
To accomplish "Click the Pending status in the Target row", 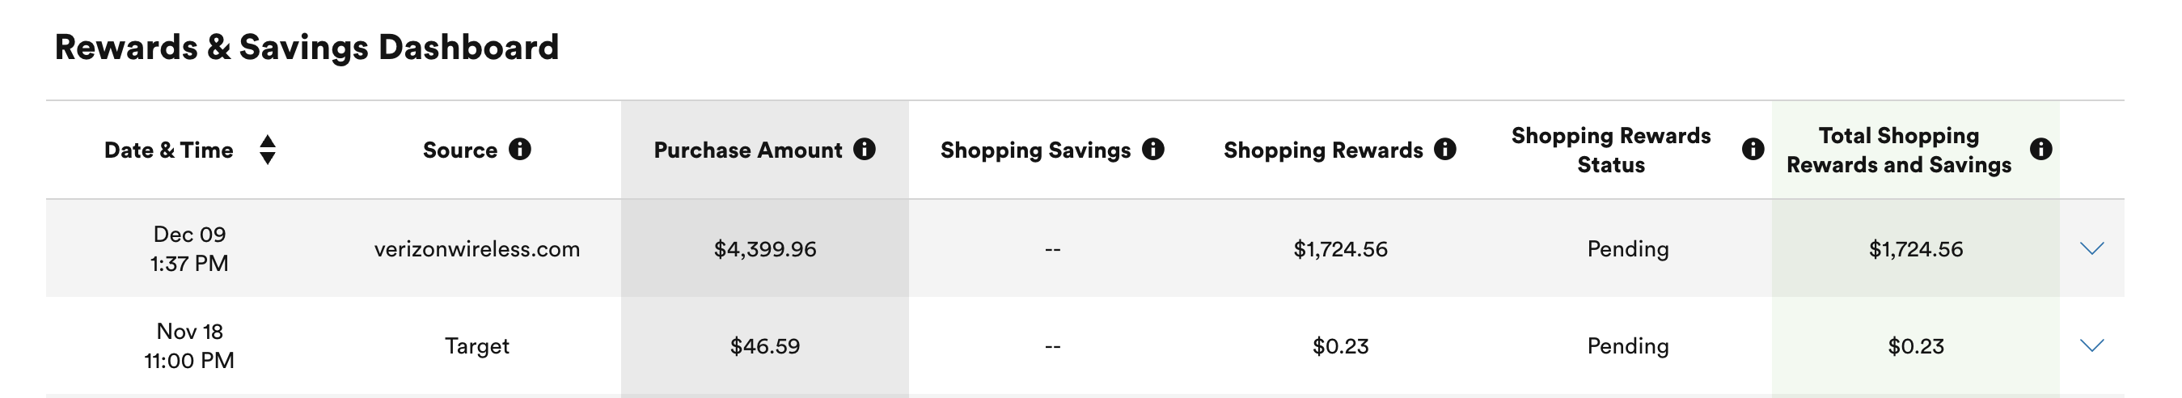I will click(1627, 346).
